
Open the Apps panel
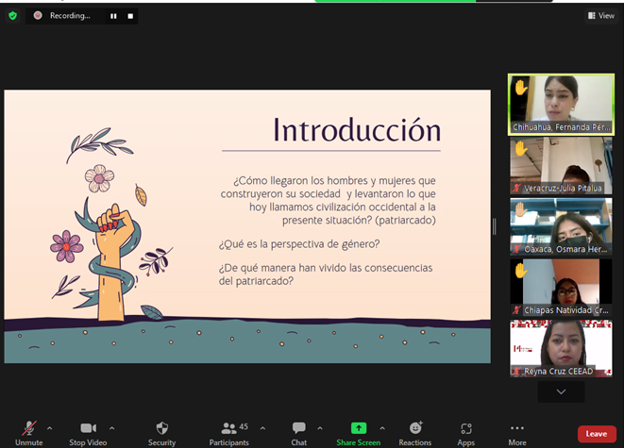(x=466, y=433)
